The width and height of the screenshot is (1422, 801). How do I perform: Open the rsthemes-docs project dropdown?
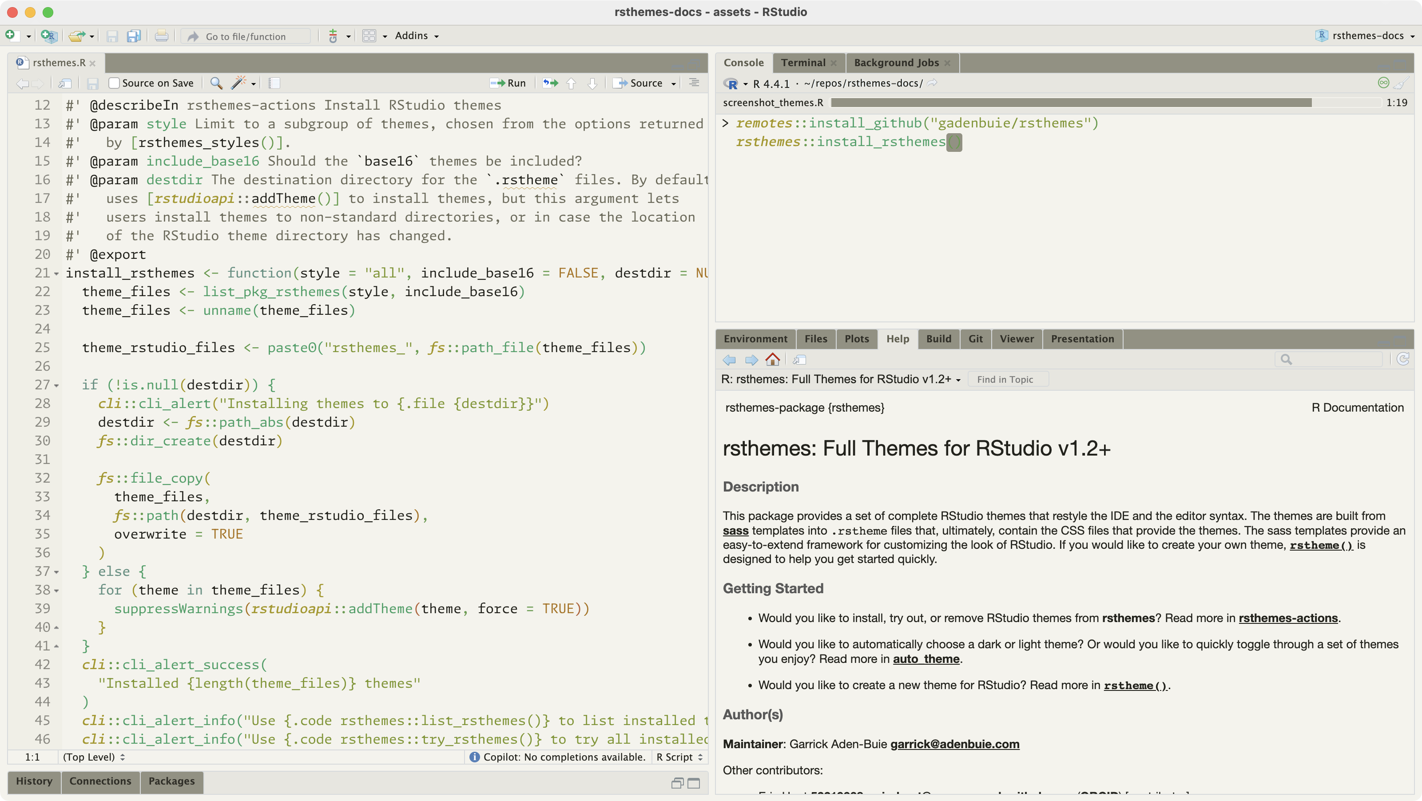[x=1367, y=36]
